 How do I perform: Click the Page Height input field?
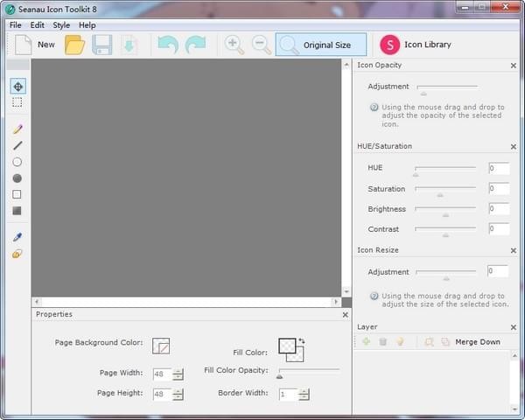tap(163, 395)
